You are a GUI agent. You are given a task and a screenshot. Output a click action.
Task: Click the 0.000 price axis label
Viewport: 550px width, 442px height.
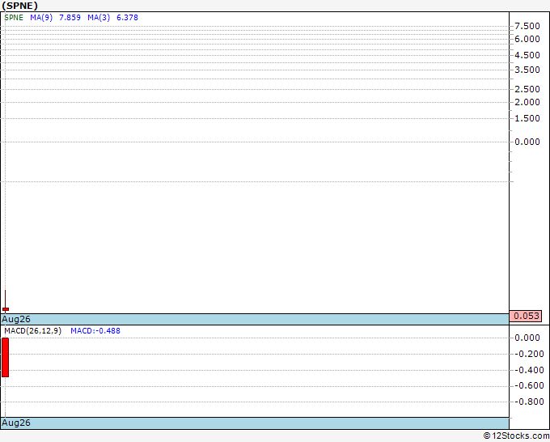pyautogui.click(x=527, y=142)
